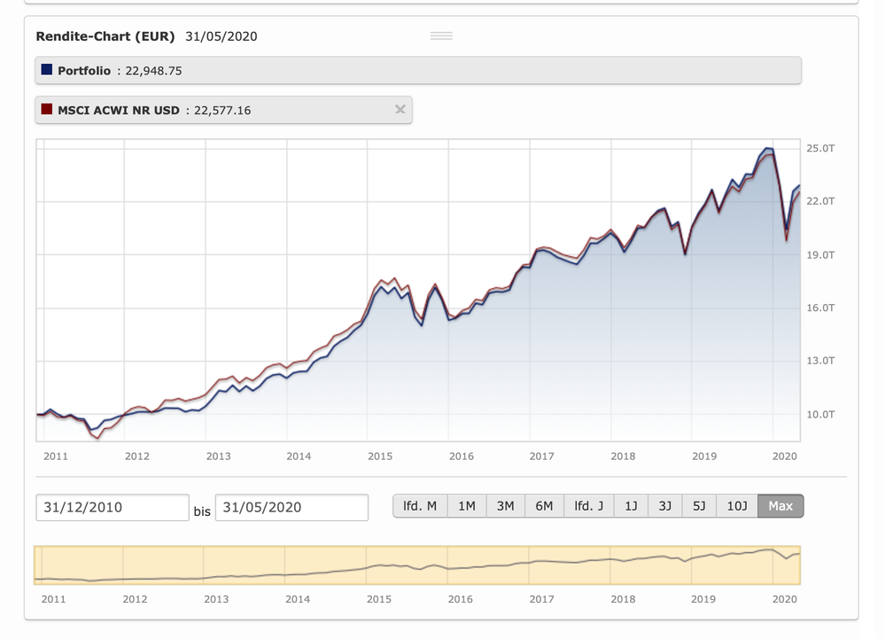Click the blue Portfolio color swatch

(x=47, y=71)
